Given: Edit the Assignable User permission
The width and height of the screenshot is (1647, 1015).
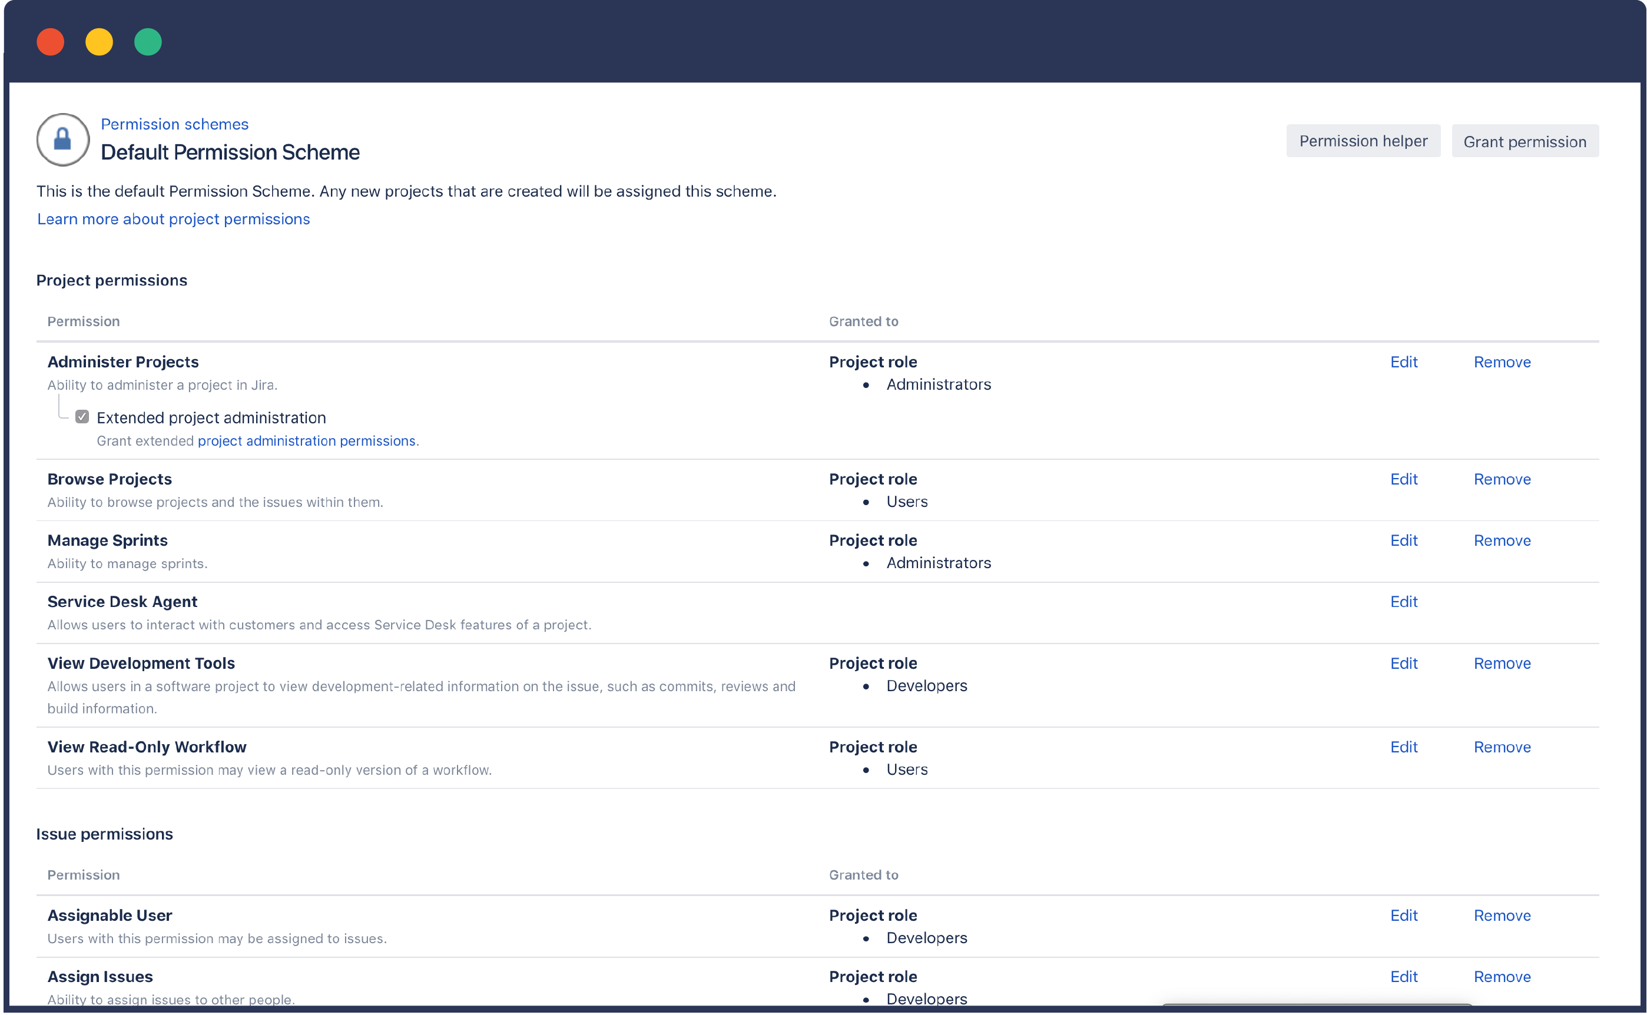Looking at the screenshot, I should 1403,916.
